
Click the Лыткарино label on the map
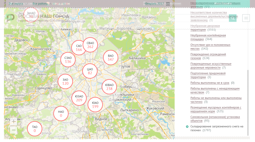pos(129,110)
